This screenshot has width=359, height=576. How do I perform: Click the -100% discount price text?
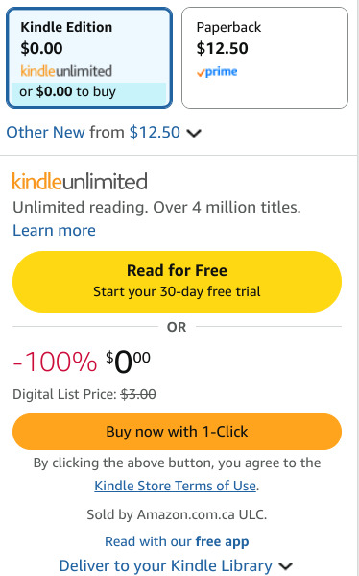55,362
